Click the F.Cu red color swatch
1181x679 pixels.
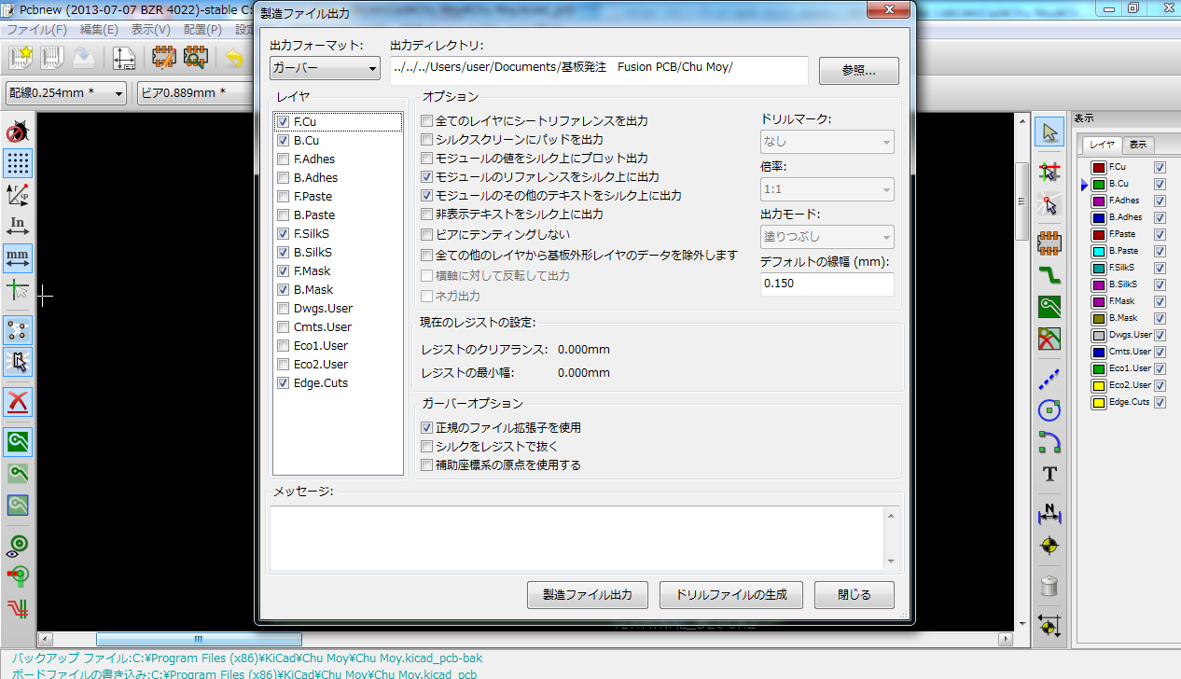[x=1100, y=167]
